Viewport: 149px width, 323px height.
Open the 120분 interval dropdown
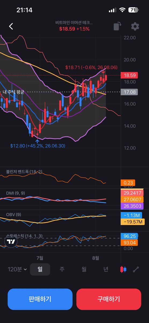pos(17,269)
